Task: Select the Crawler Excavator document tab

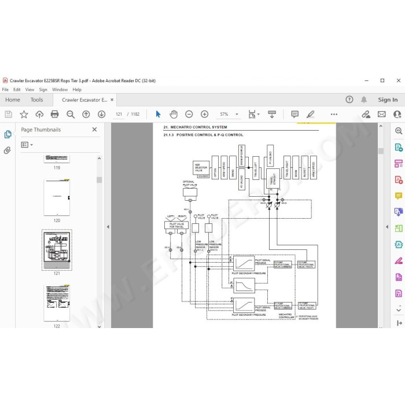Action: coord(84,100)
